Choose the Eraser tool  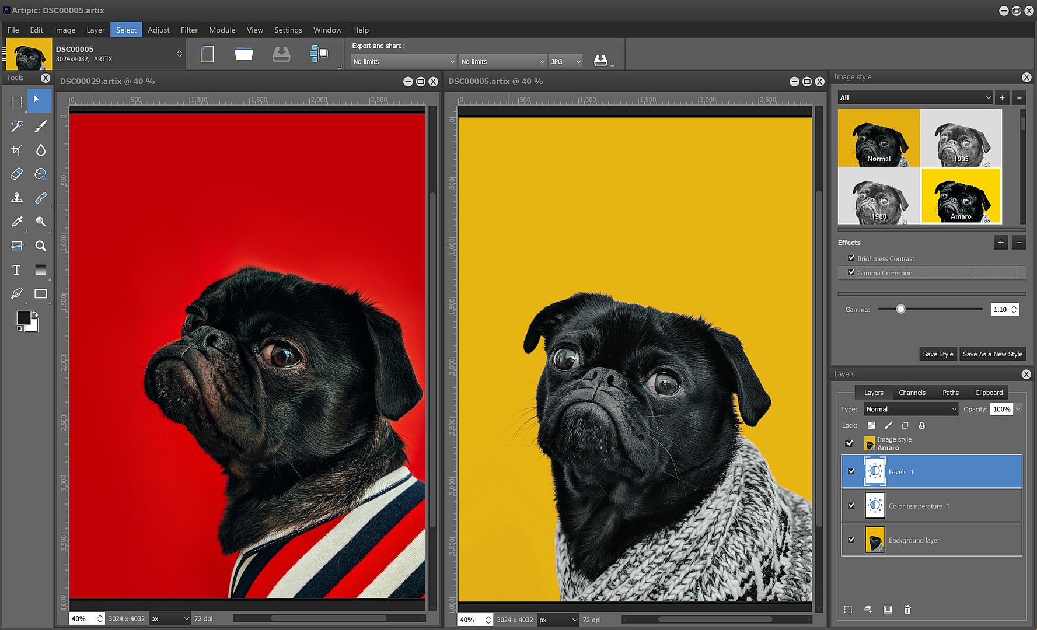point(16,174)
